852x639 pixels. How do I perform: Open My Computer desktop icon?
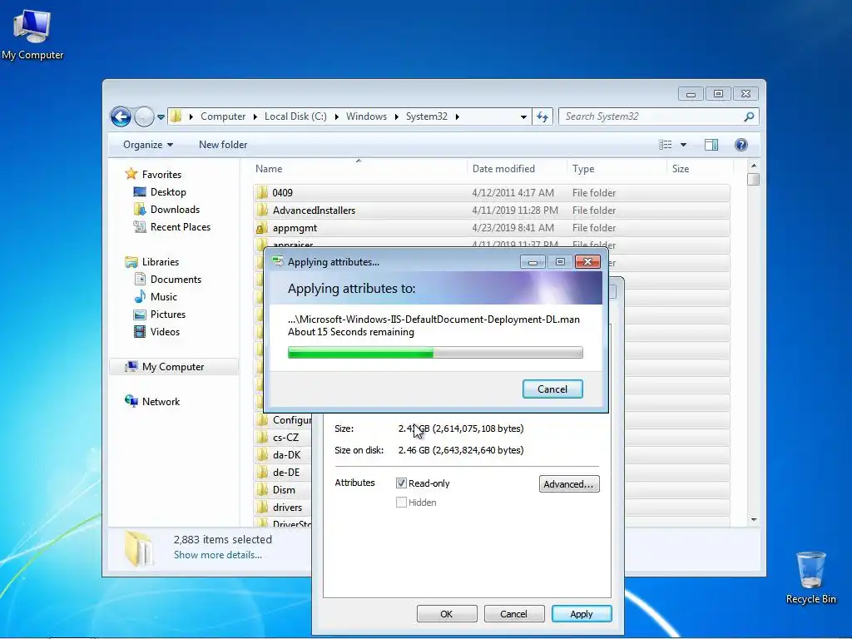[32, 35]
